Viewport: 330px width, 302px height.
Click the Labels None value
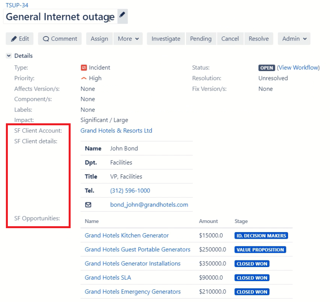coord(88,110)
